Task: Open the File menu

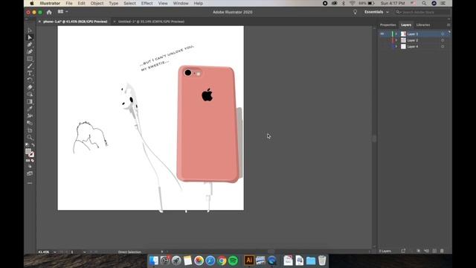Action: pos(69,3)
